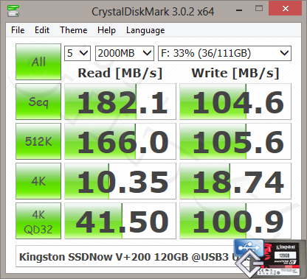Click 512K write result 105.6
This screenshot has width=307, height=279.
[x=235, y=141]
